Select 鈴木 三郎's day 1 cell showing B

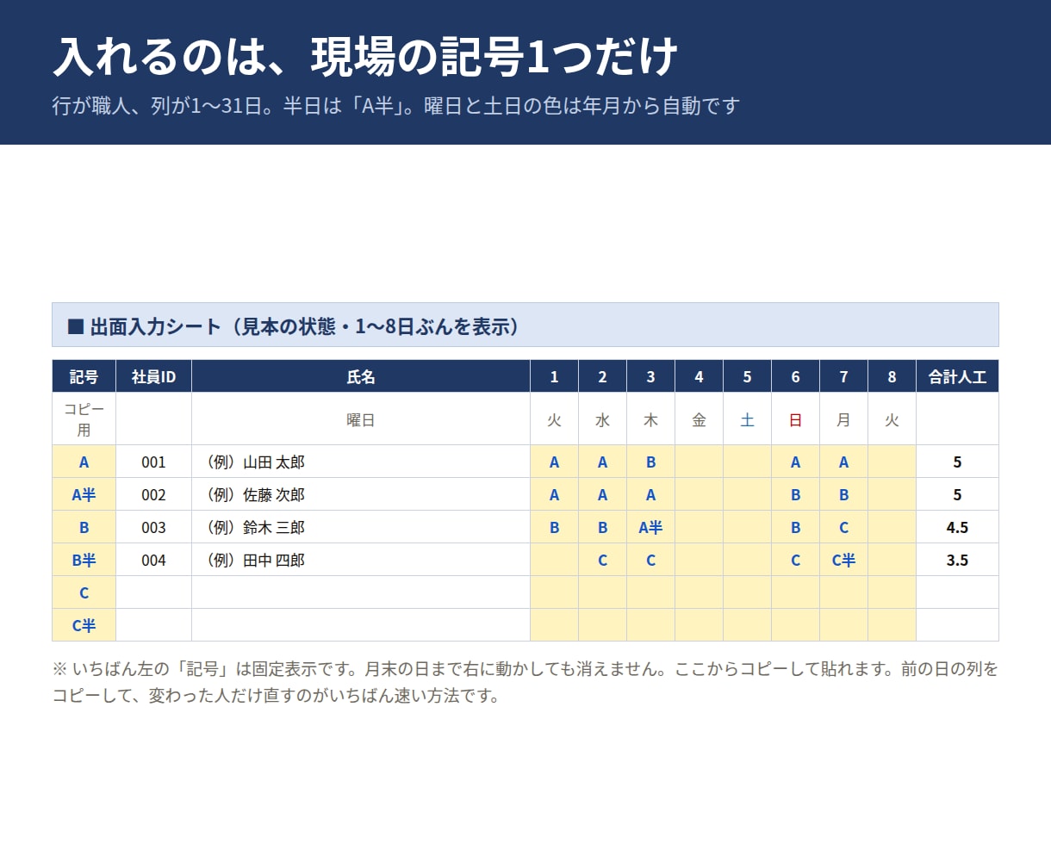pyautogui.click(x=554, y=527)
